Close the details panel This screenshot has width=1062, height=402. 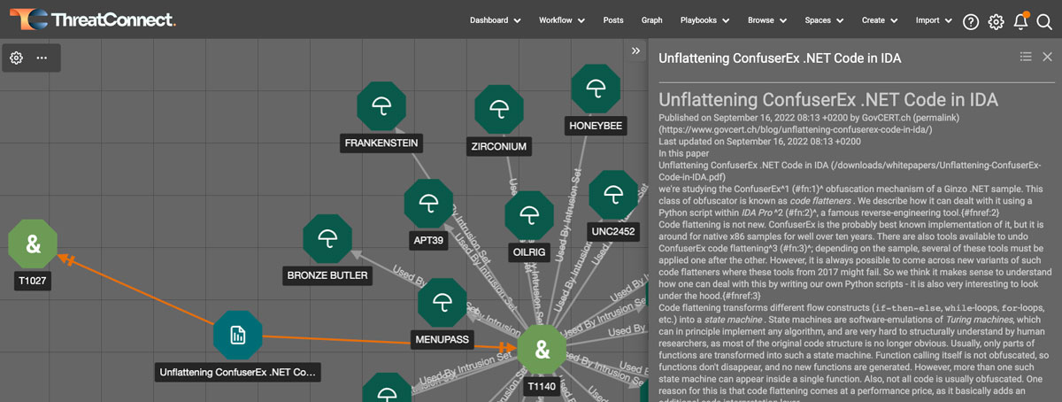pyautogui.click(x=1047, y=57)
